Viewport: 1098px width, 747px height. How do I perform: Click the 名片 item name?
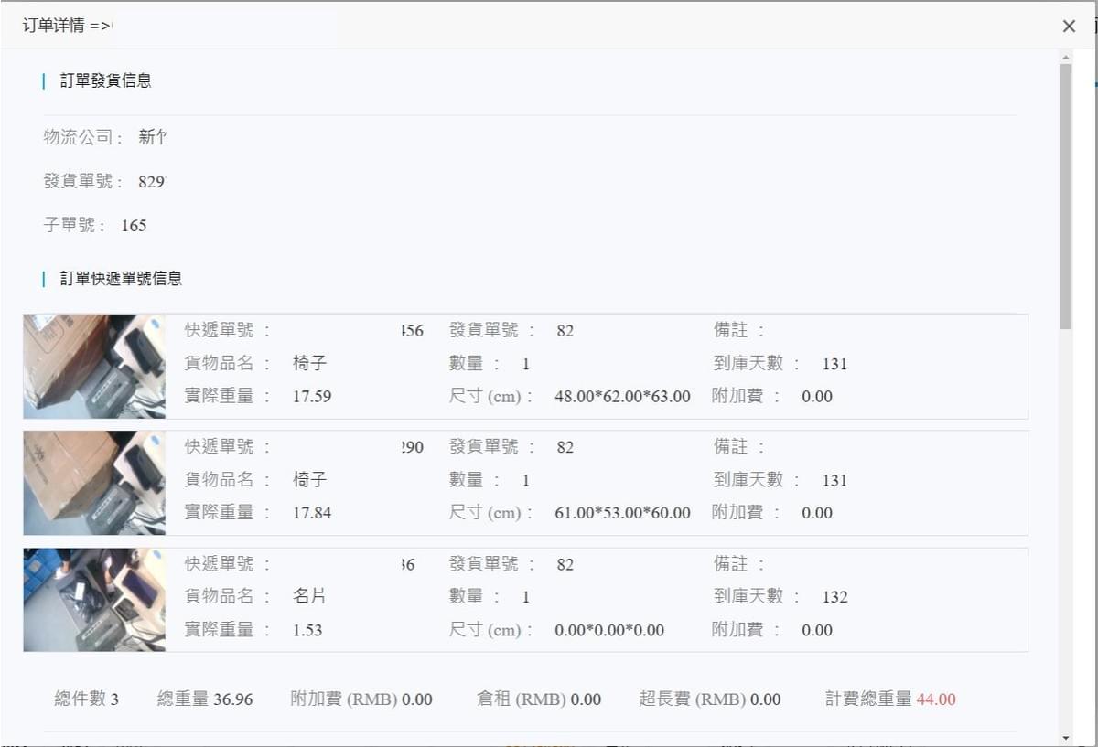click(309, 596)
